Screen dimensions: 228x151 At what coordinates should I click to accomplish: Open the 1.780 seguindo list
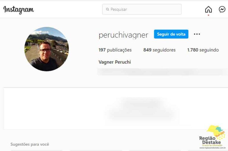point(203,50)
